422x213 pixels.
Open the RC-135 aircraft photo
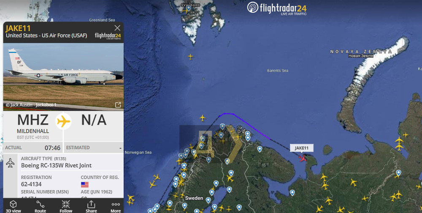tap(63, 77)
